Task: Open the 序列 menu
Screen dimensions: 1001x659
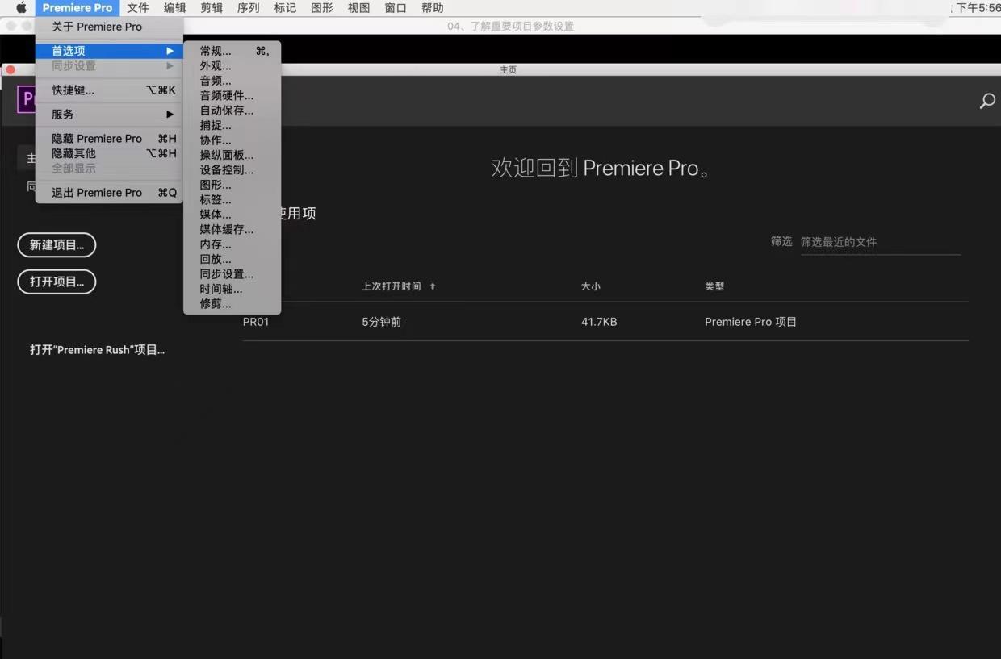Action: point(249,8)
